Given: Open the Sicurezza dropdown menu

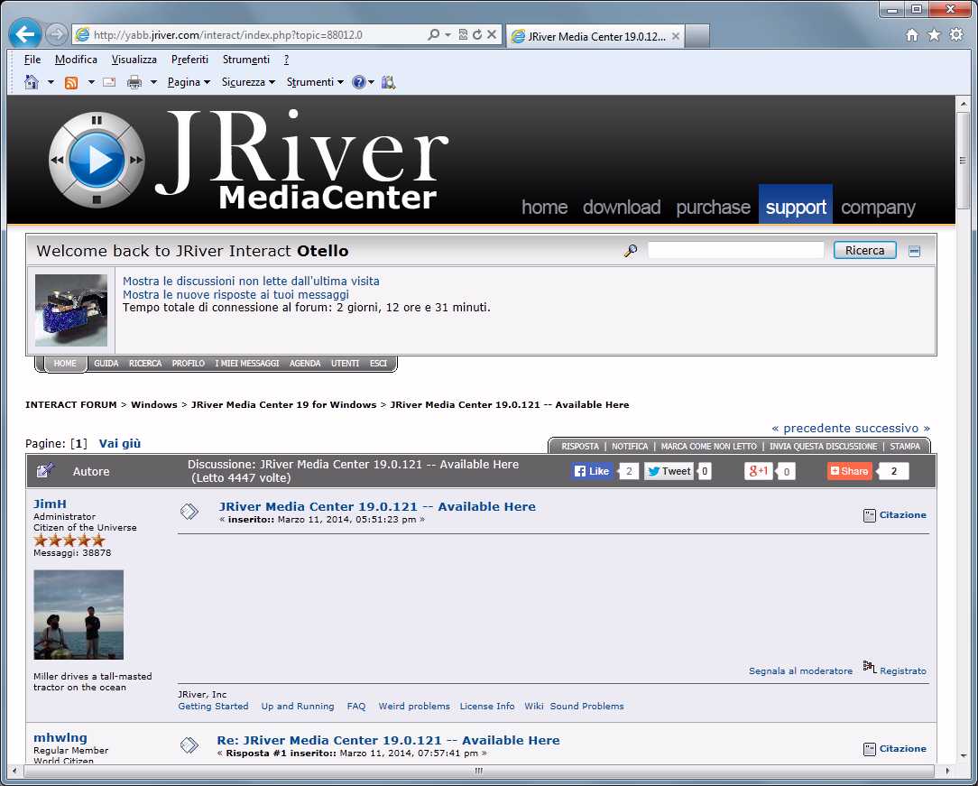Looking at the screenshot, I should coord(248,82).
